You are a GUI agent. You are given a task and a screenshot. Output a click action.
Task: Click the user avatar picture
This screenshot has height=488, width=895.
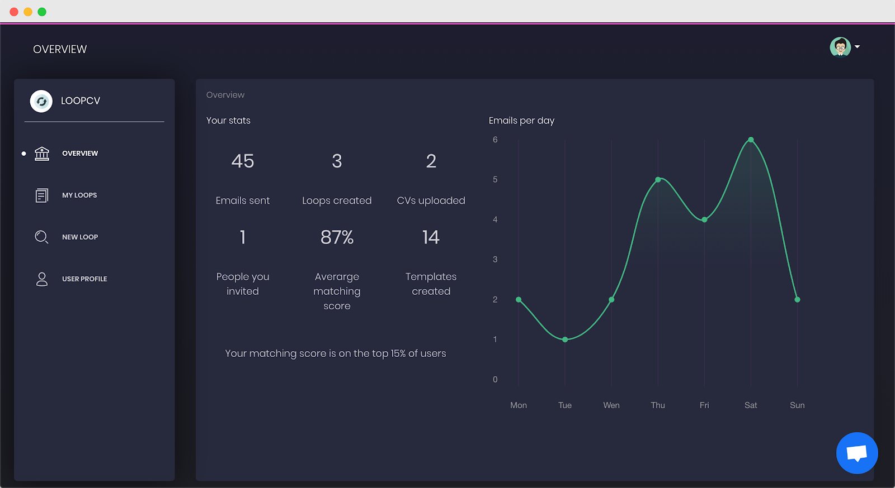(x=840, y=47)
